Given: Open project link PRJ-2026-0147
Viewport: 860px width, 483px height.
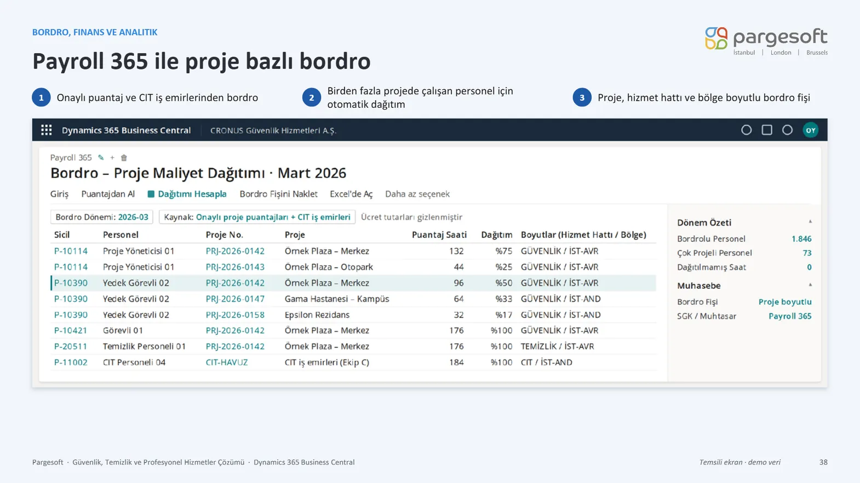Looking at the screenshot, I should 235,299.
